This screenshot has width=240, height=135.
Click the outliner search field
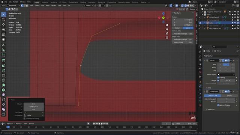218,6
